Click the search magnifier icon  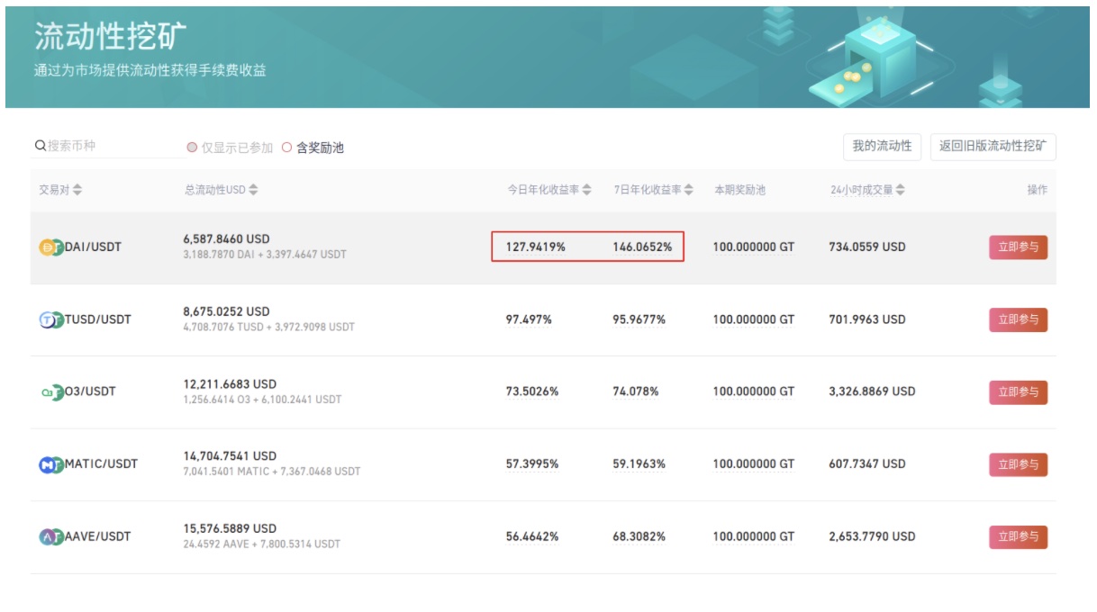41,146
